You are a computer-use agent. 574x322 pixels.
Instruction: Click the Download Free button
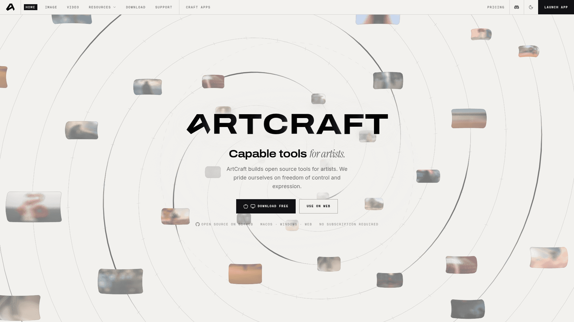tap(266, 206)
